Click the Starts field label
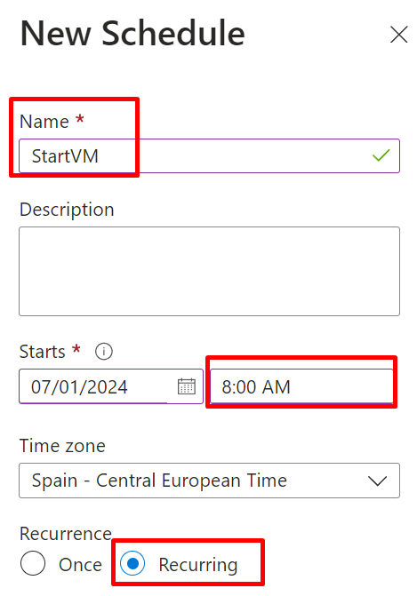 (x=43, y=352)
